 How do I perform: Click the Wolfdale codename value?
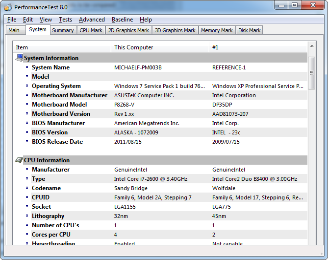pyautogui.click(x=224, y=188)
